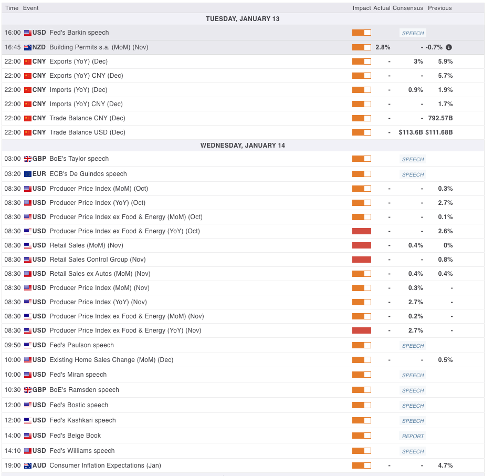Open the SPEECH tag for BoE's Taylor speech
The width and height of the screenshot is (494, 476).
413,159
